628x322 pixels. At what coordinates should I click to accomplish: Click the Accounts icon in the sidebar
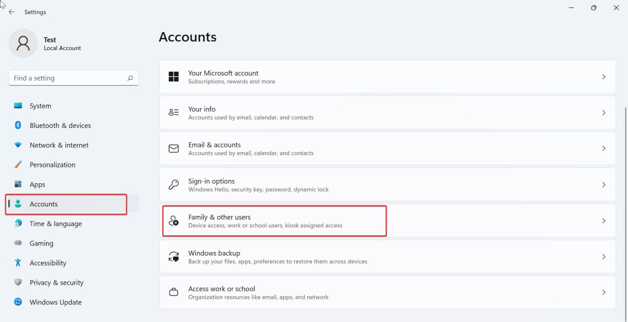(18, 204)
